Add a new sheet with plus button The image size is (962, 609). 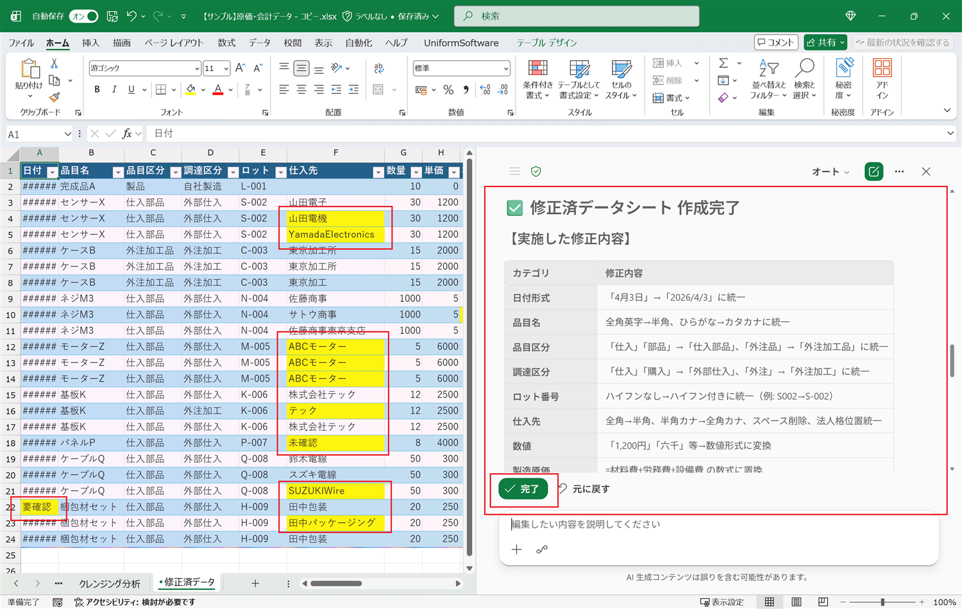pyautogui.click(x=255, y=583)
